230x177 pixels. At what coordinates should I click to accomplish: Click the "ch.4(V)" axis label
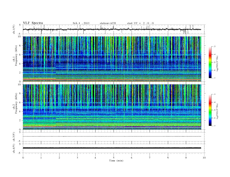point(14,148)
